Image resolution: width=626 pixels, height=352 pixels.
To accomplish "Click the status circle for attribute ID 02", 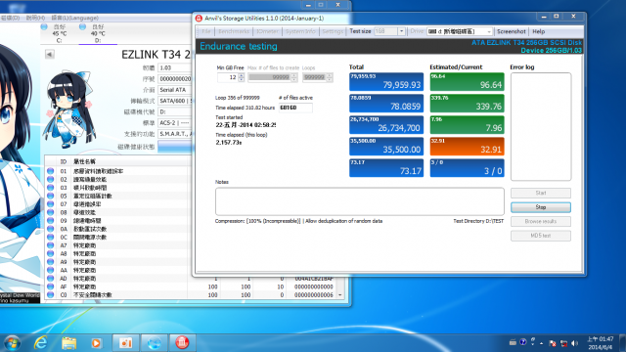I will click(x=50, y=180).
